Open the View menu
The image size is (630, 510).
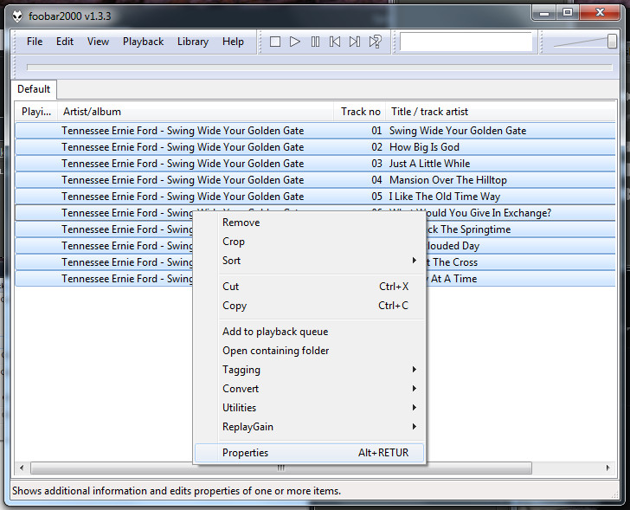tap(98, 42)
